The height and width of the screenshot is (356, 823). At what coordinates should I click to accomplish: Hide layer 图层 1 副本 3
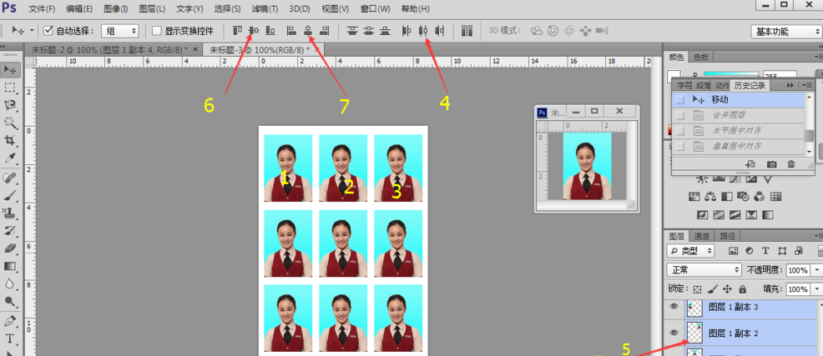click(x=674, y=307)
